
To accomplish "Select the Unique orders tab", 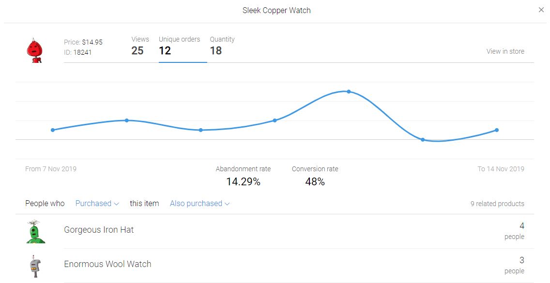I will (x=179, y=46).
